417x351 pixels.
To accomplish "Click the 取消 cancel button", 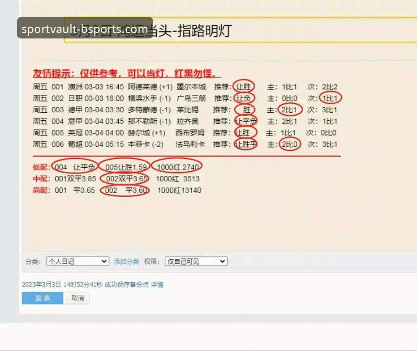I will (77, 298).
